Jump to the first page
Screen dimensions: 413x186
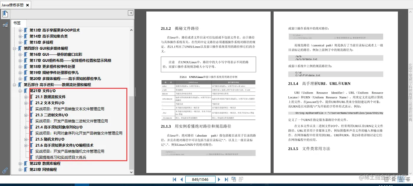[x=174, y=179]
